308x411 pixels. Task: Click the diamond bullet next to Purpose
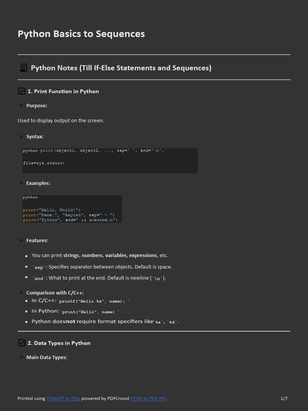(21, 106)
